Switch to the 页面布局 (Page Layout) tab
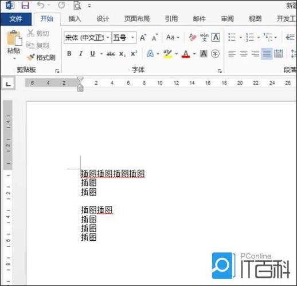 click(137, 19)
